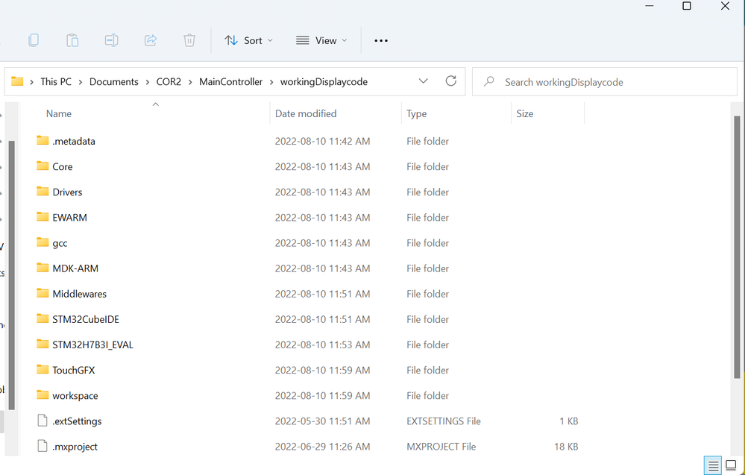Open the See more ellipsis menu
The height and width of the screenshot is (475, 745).
point(381,41)
